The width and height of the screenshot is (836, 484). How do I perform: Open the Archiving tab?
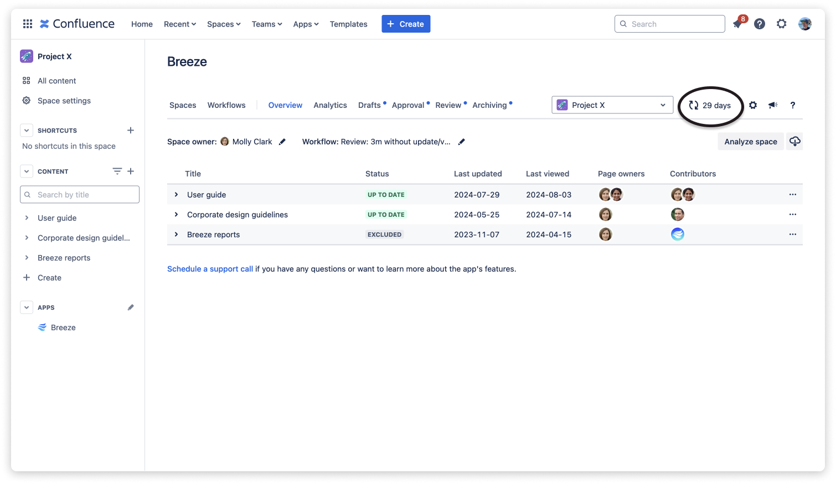(x=489, y=105)
